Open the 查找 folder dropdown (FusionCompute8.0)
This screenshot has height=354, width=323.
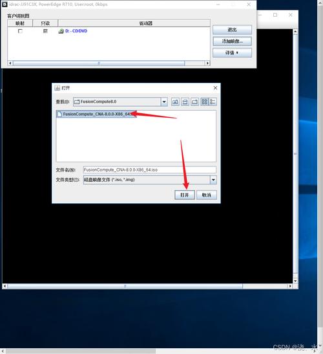click(164, 102)
